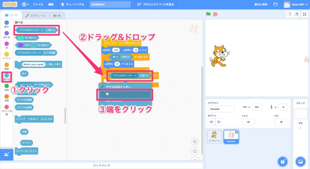This screenshot has height=169, width=310.
Task: Enable the タイマー (timer) checkbox
Action: coord(17,143)
